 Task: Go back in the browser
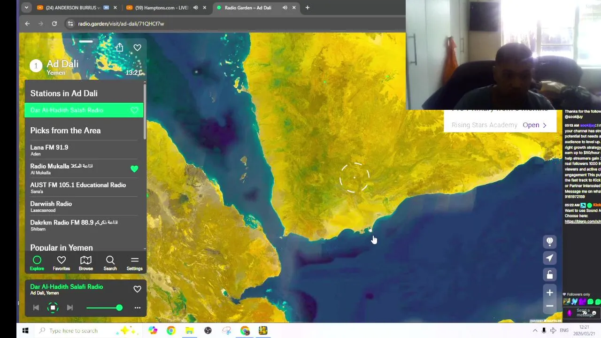click(27, 23)
